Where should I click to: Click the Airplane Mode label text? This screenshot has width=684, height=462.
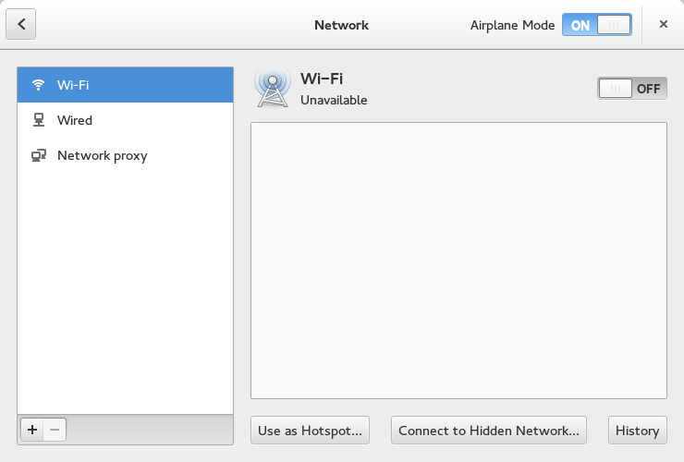click(x=513, y=25)
